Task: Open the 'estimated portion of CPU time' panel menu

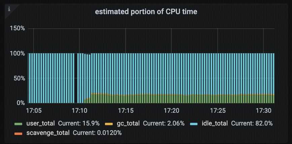Action: click(146, 12)
